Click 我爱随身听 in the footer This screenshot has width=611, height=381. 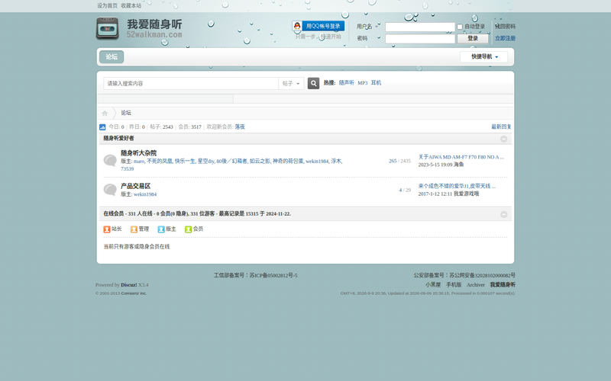[503, 284]
